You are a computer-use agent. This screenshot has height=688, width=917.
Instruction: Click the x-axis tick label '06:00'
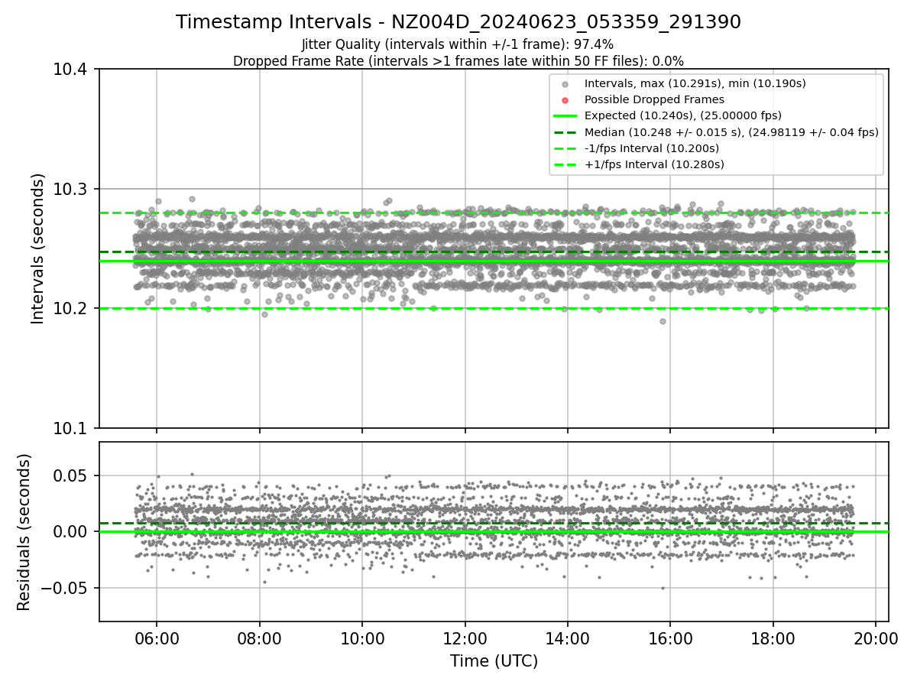157,638
